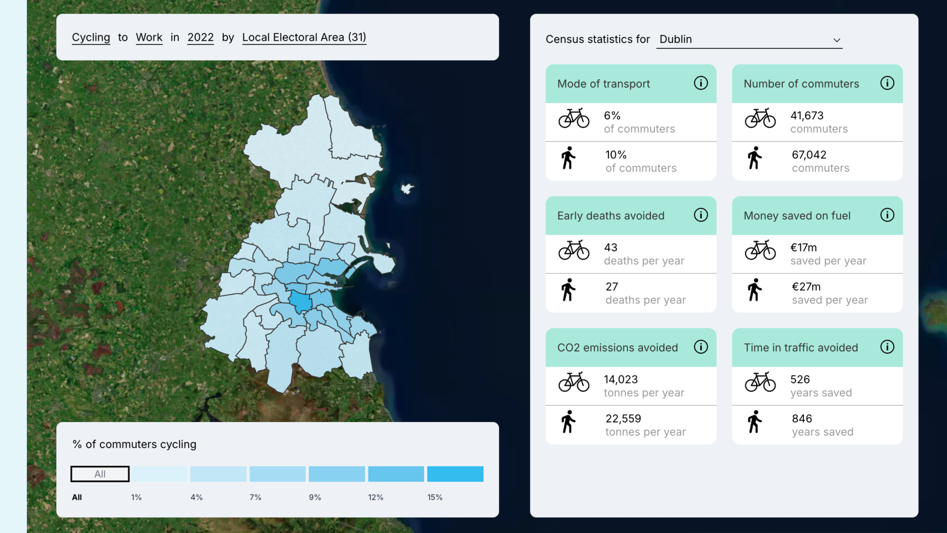Click the 'Mode of transport' card heading
This screenshot has width=947, height=533.
603,84
